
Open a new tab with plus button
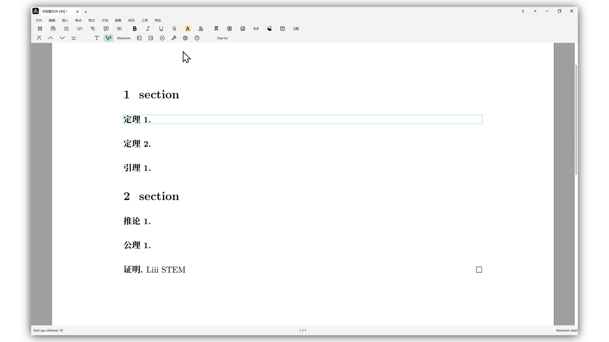tap(86, 12)
